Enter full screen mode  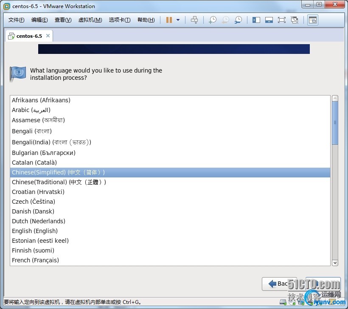(282, 20)
